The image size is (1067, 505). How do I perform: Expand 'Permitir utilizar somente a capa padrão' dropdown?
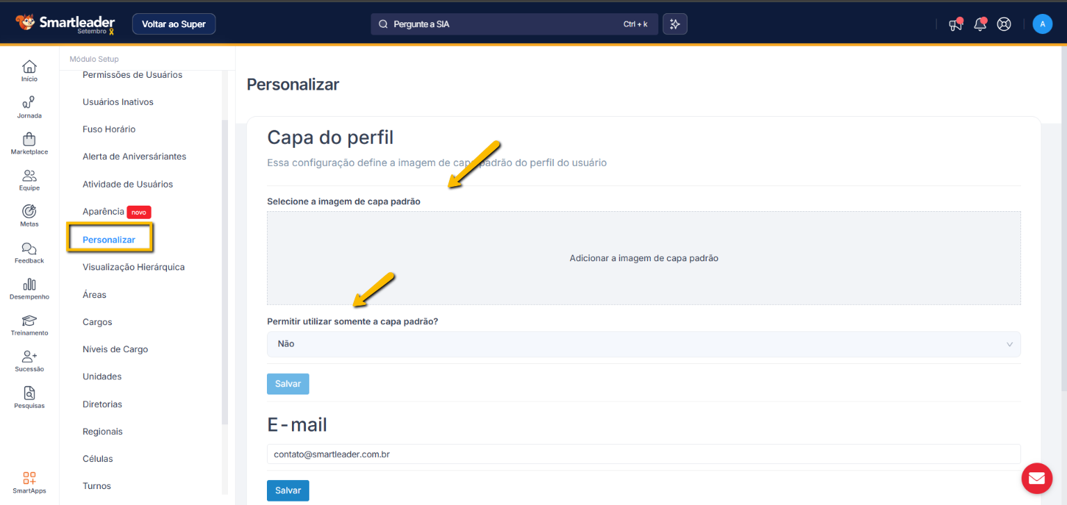click(643, 344)
